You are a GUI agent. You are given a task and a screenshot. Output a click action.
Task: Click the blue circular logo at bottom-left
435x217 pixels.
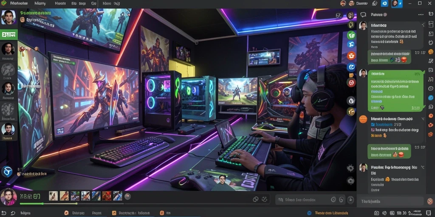pos(7,172)
